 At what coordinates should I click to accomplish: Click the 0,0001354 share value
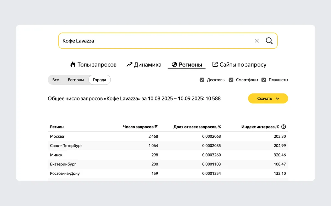point(211,173)
